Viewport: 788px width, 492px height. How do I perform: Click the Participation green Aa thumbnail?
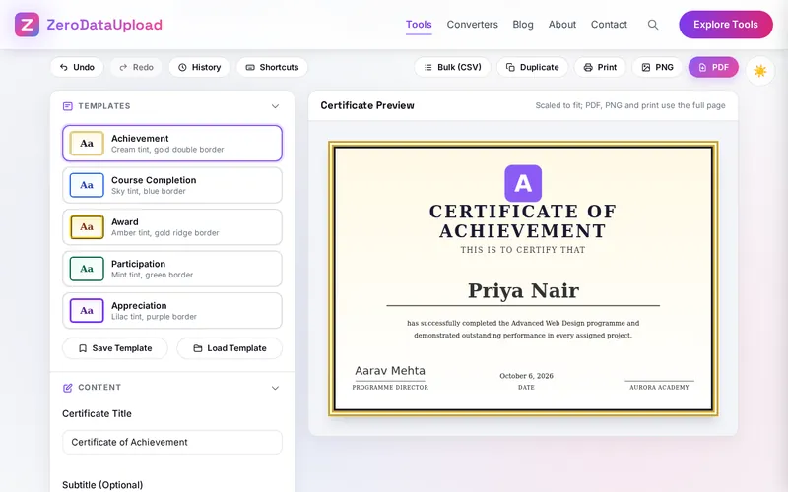[87, 269]
